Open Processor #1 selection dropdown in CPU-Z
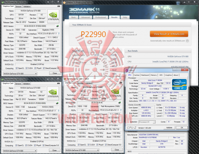 pyautogui.click(x=147, y=122)
